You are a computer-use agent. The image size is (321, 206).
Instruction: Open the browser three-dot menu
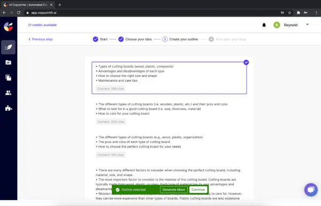316,13
